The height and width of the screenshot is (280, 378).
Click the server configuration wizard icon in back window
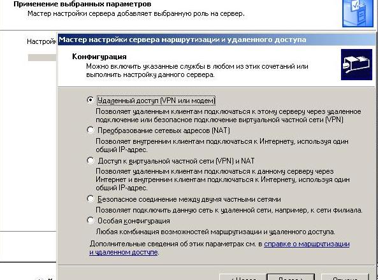point(358,13)
